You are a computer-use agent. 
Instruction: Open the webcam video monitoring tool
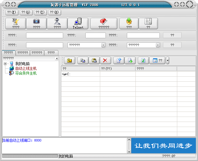click(x=57, y=23)
